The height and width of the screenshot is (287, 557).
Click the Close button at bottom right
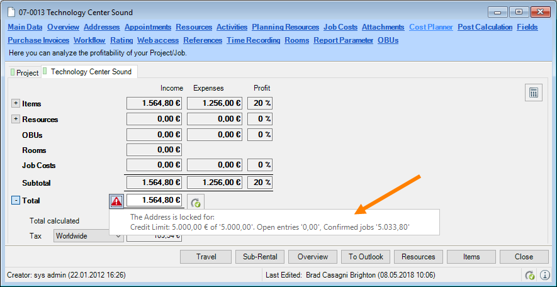coord(524,257)
